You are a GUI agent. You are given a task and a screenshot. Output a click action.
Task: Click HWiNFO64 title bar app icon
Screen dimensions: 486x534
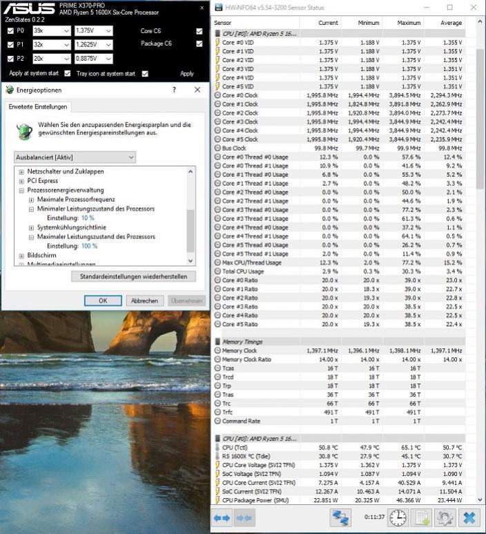219,8
